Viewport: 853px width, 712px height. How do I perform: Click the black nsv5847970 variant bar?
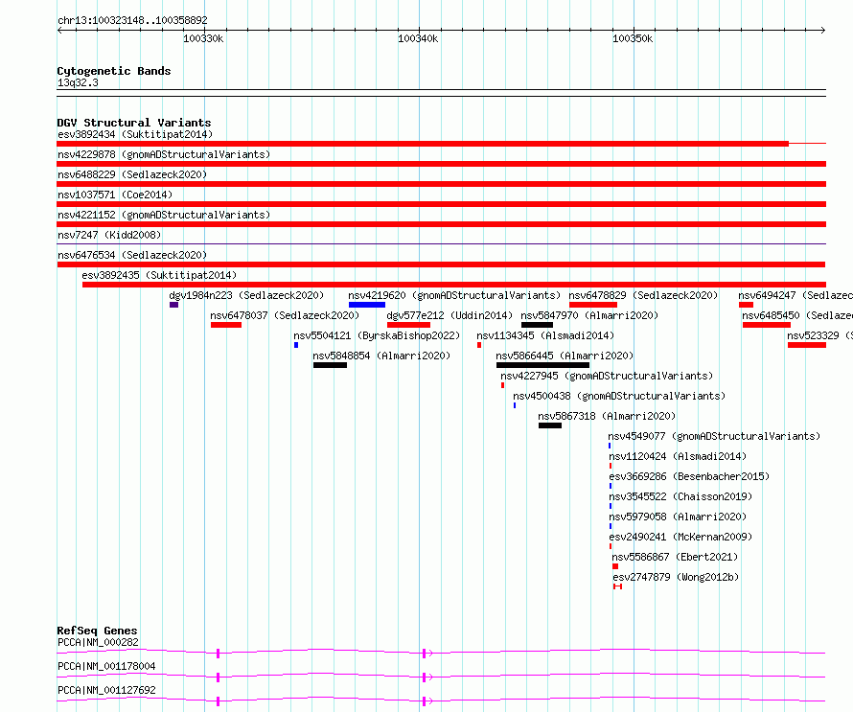point(537,325)
